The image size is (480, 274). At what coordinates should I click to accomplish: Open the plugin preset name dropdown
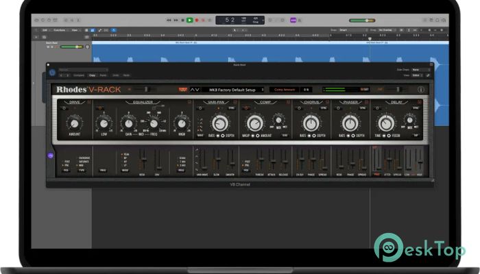(x=83, y=70)
